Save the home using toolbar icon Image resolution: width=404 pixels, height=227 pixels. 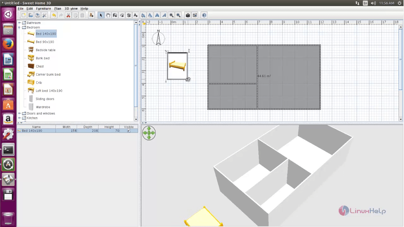pyautogui.click(x=38, y=15)
